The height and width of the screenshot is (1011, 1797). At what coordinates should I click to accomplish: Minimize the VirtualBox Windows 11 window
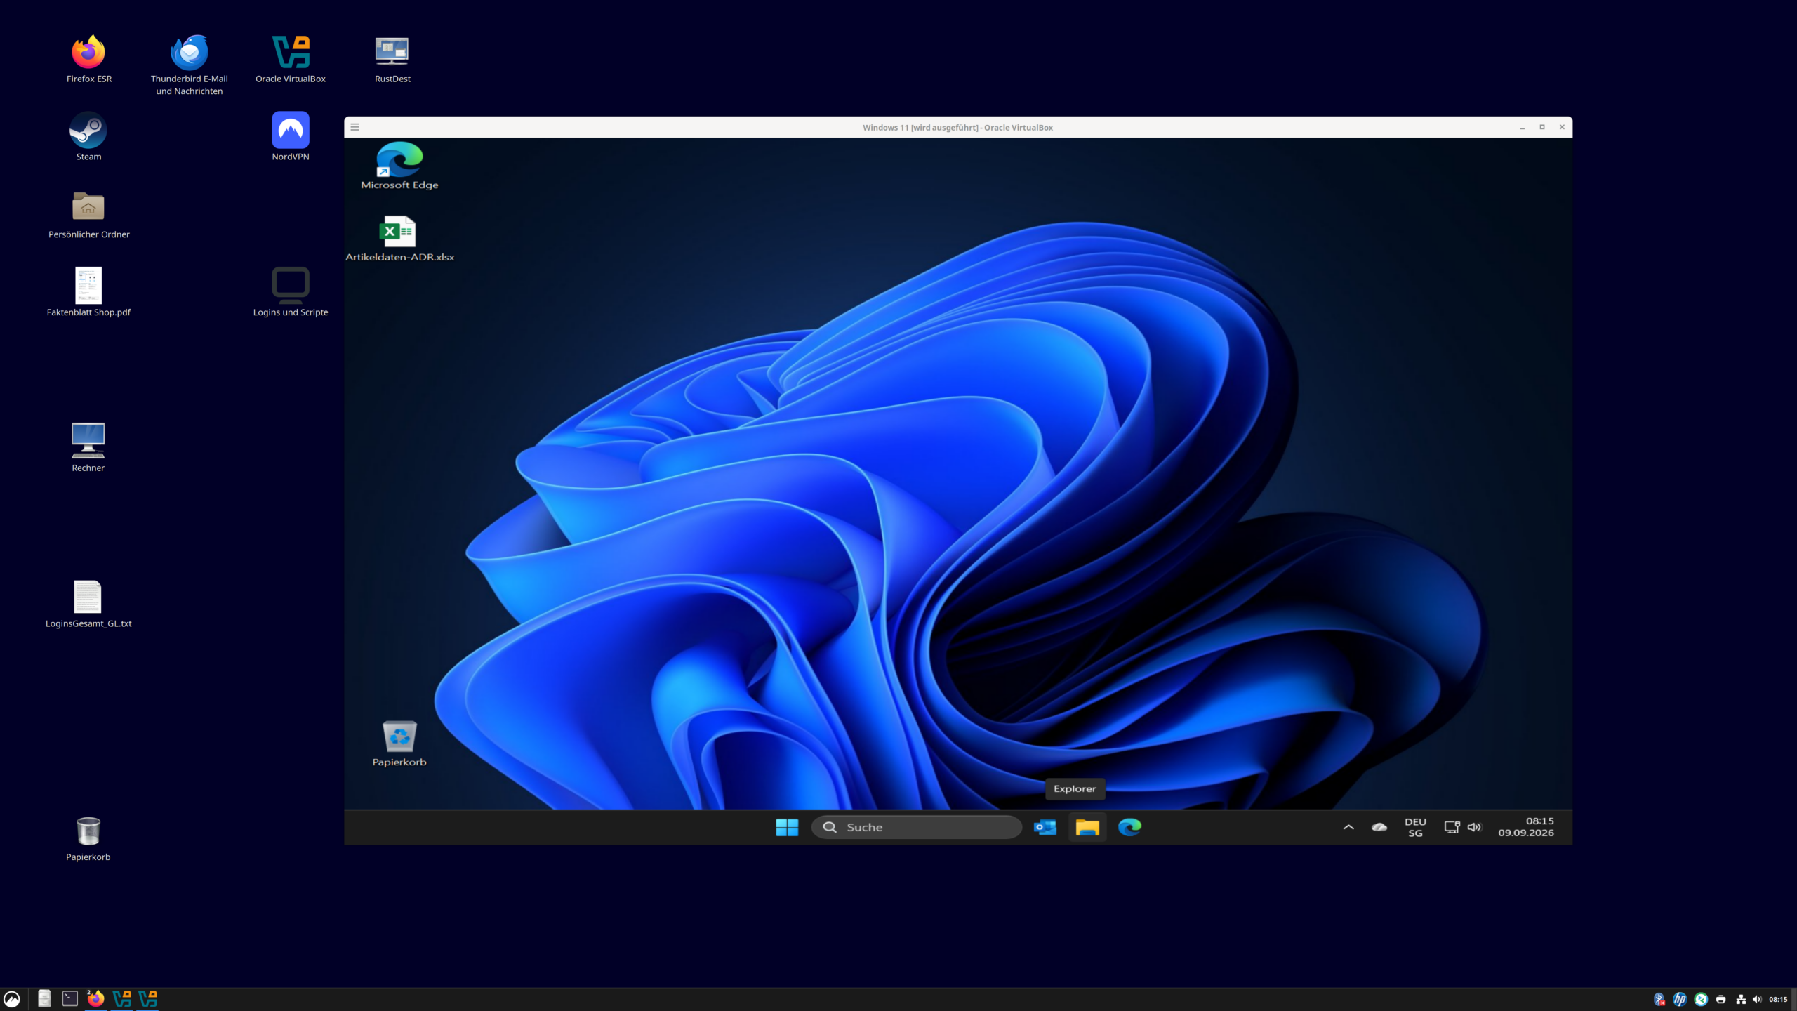[x=1522, y=127]
